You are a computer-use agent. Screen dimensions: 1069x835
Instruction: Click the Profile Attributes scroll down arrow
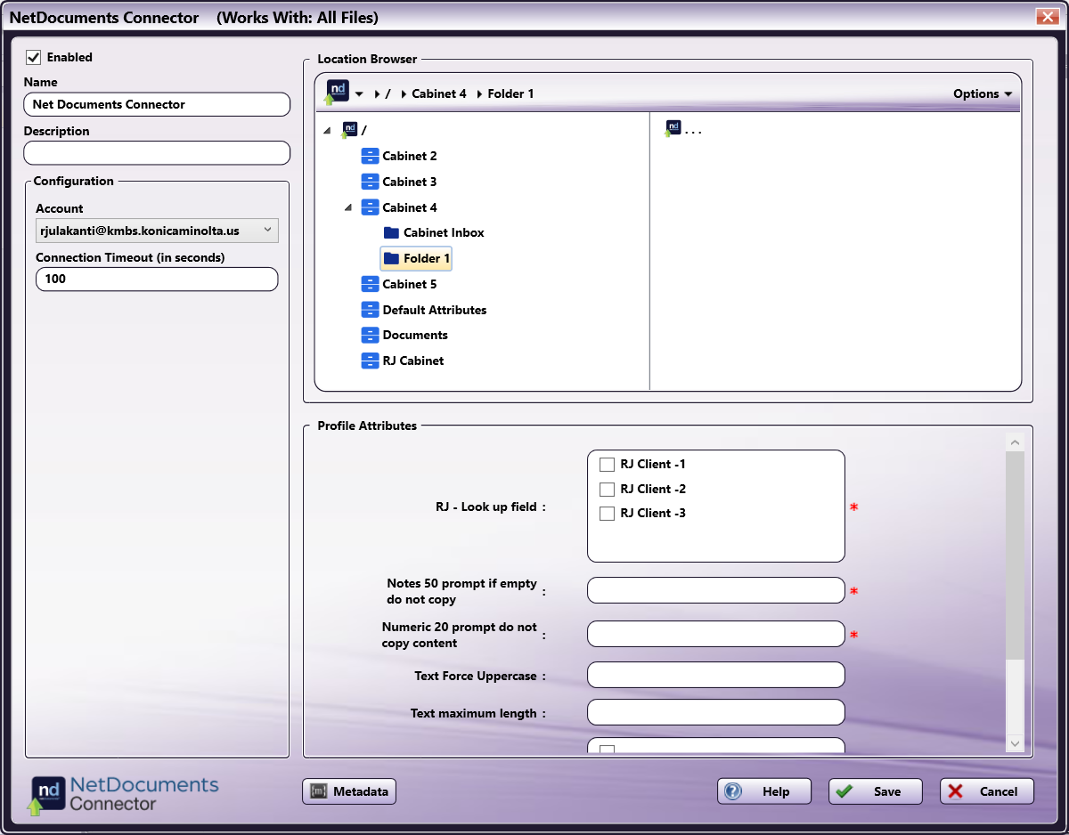coord(1015,742)
